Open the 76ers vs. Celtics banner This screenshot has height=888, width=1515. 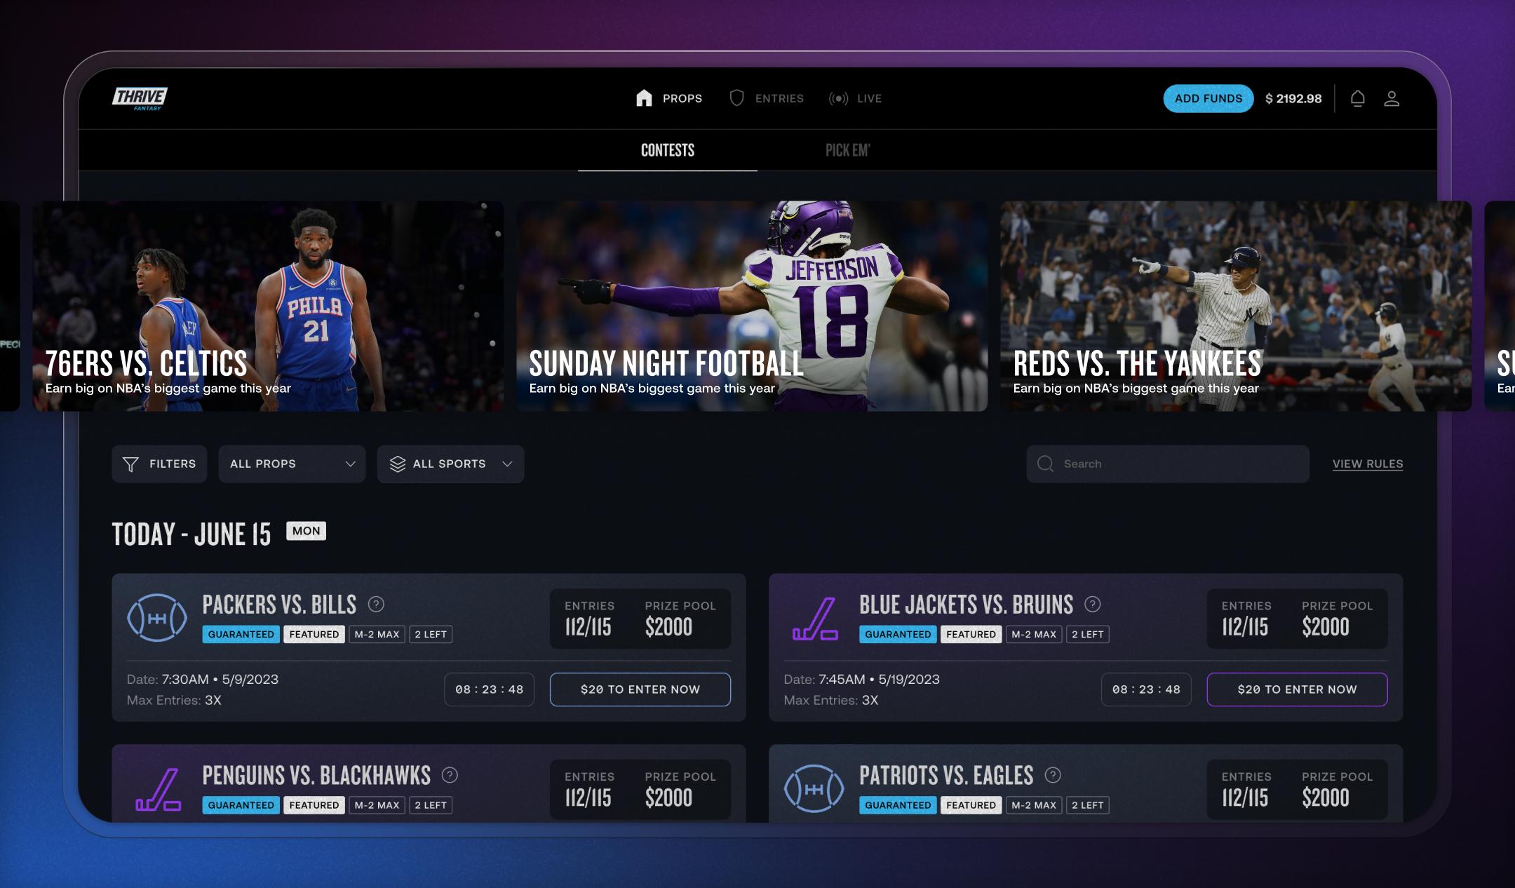coord(268,306)
